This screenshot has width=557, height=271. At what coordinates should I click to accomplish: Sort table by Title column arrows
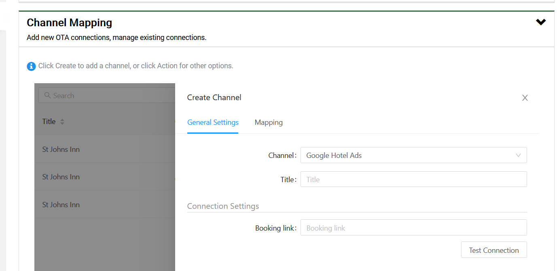click(x=62, y=122)
